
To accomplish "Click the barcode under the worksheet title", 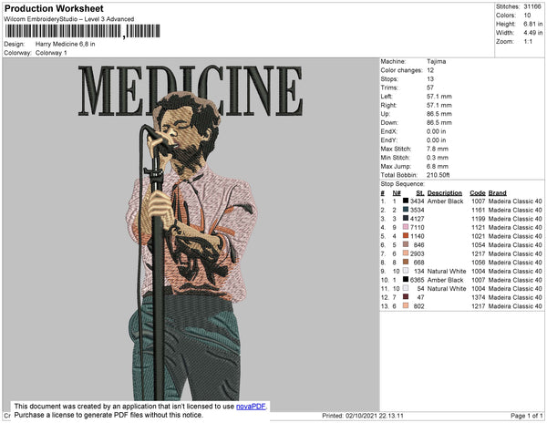I will [x=83, y=31].
